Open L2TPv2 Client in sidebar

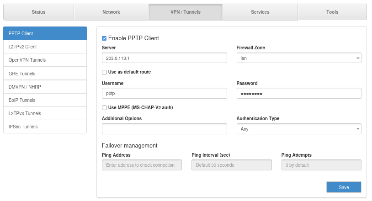click(x=45, y=47)
